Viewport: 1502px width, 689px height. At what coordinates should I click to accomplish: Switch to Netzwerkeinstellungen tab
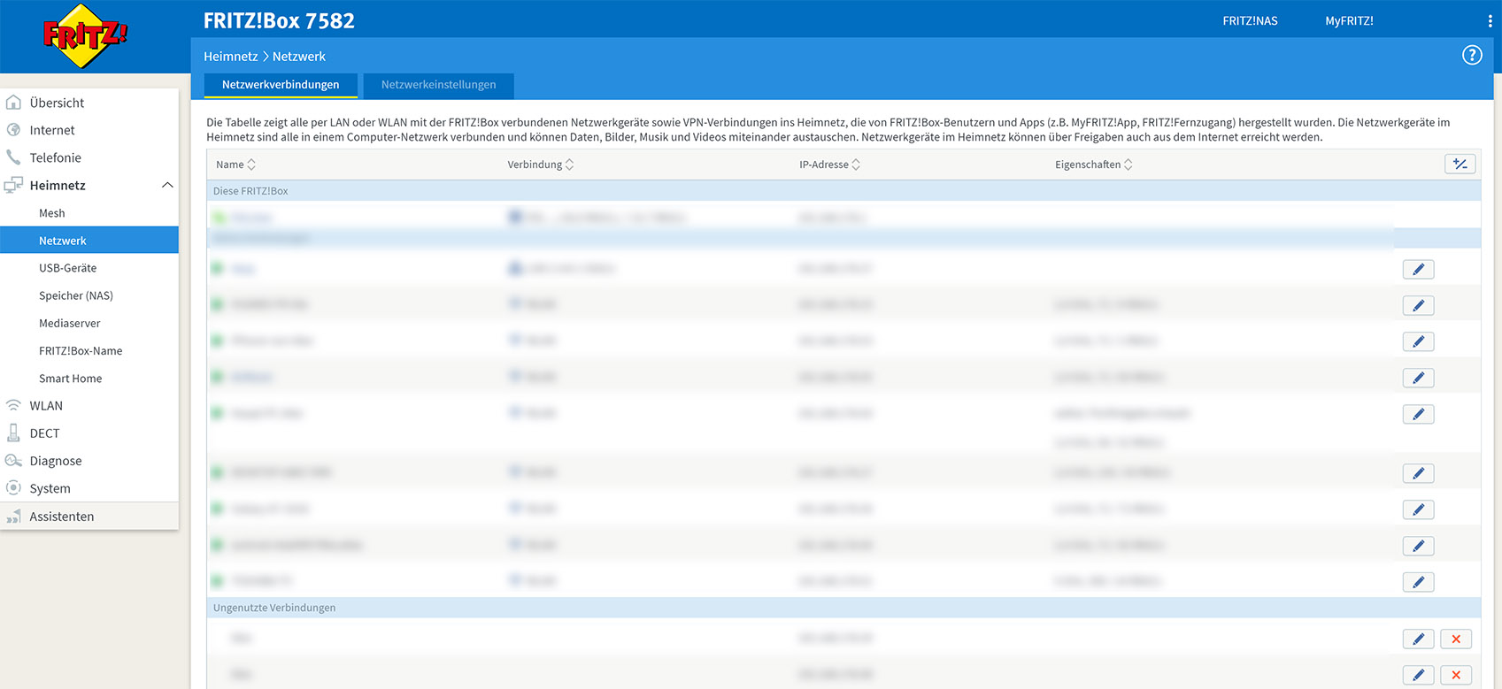[438, 85]
